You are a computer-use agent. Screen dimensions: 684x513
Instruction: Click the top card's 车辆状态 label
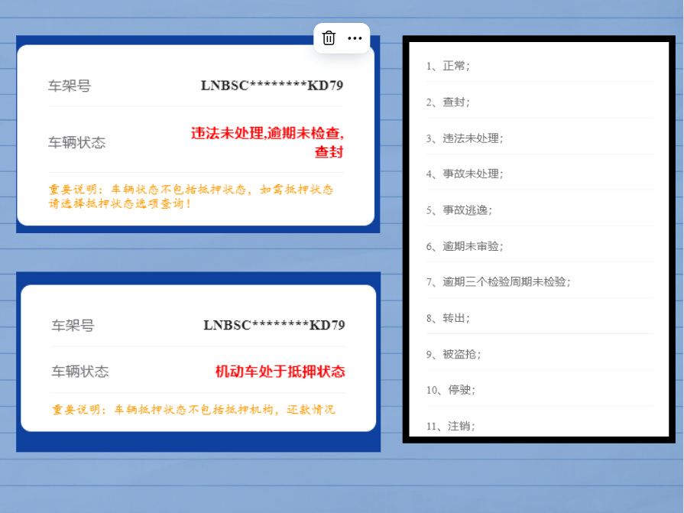tap(76, 143)
